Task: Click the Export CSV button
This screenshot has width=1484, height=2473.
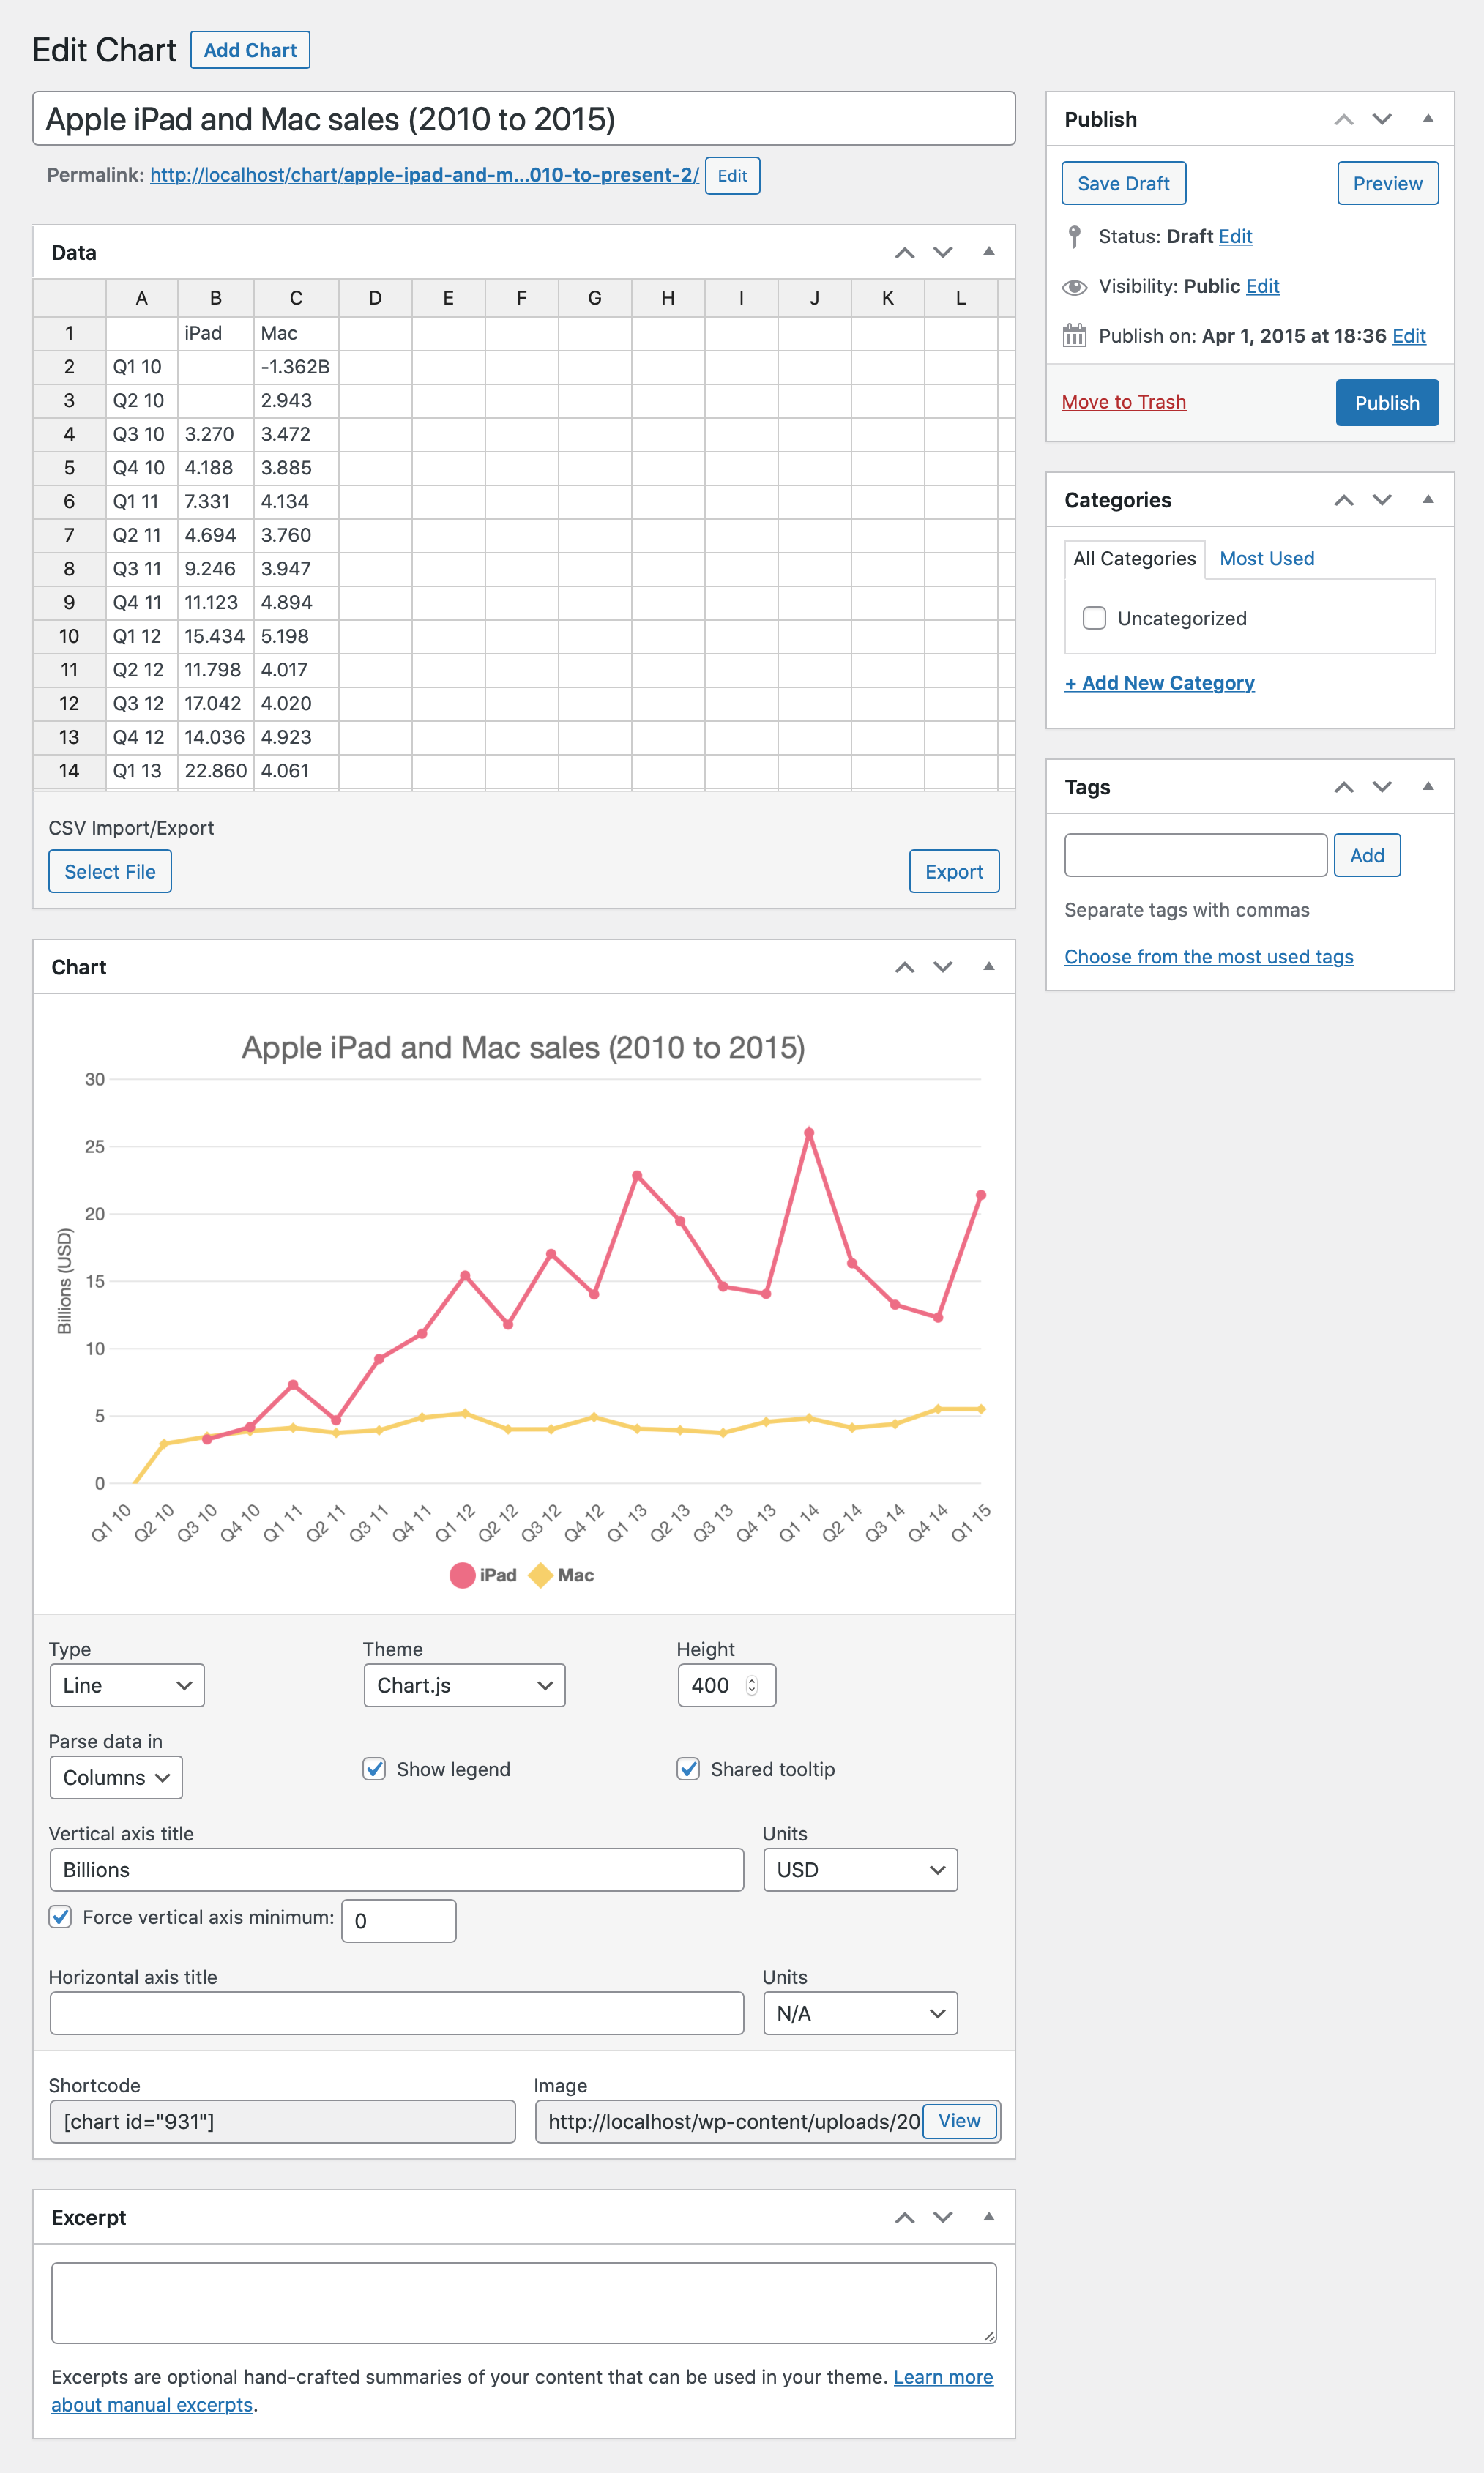Action: click(x=953, y=871)
